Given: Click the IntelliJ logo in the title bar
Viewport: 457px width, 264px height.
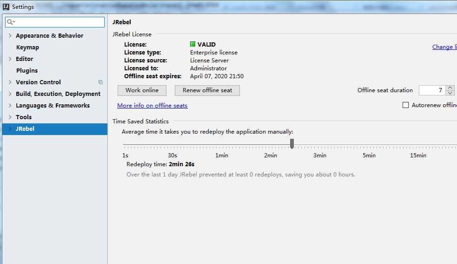Looking at the screenshot, I should [x=6, y=7].
